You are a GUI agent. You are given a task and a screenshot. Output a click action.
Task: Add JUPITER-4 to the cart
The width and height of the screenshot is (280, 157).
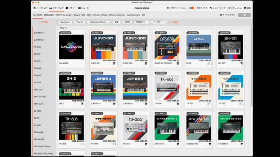114,104
